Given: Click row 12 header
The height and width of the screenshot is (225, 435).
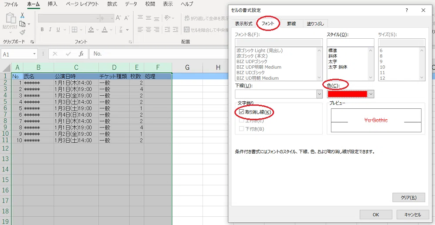Looking at the screenshot, I should point(6,148).
